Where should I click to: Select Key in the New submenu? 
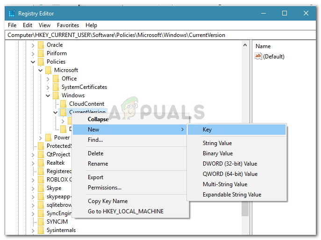point(236,130)
